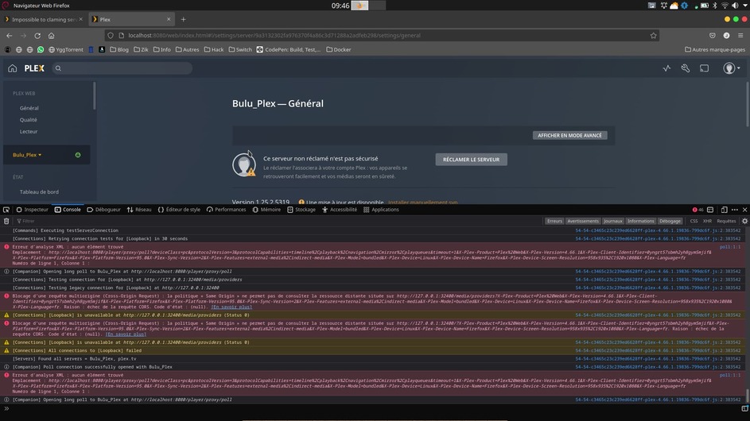Toggle the Requêtes console filter

726,221
